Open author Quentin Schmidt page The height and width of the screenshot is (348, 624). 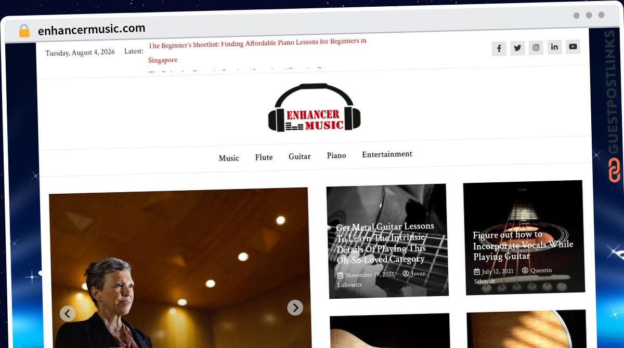pos(512,276)
